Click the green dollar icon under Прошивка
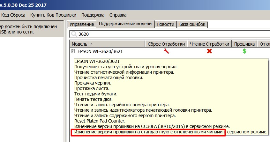Screen dimensions: 270x142 pyautogui.click(x=244, y=51)
